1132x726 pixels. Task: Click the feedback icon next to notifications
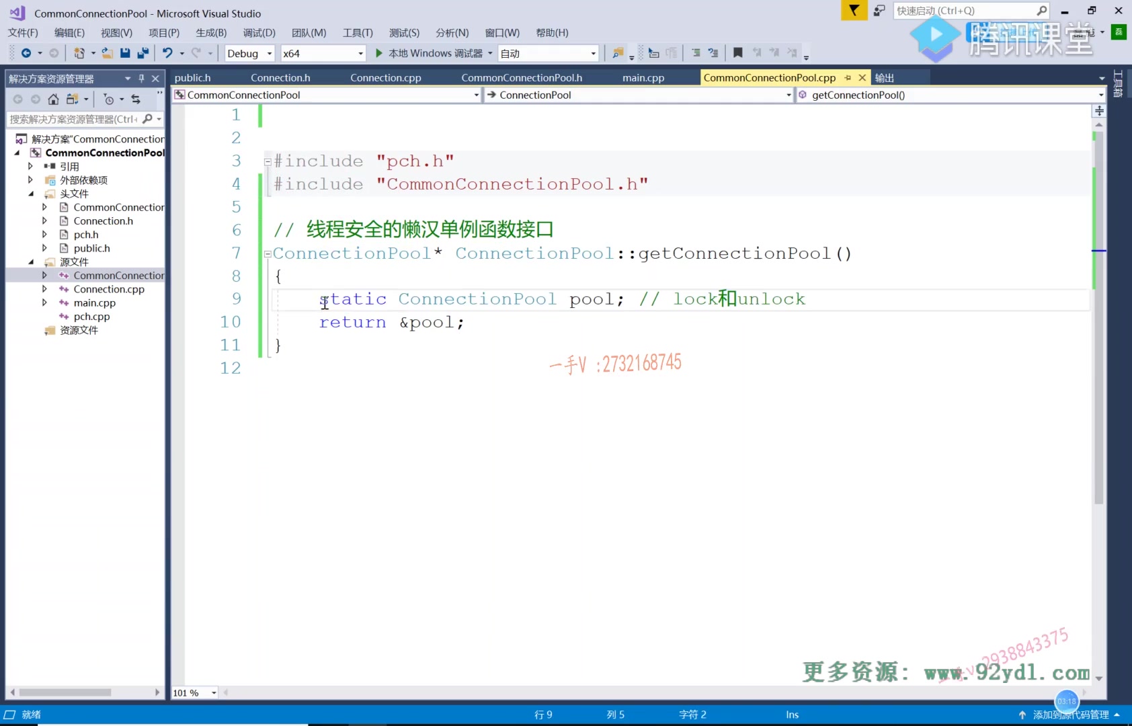(879, 10)
